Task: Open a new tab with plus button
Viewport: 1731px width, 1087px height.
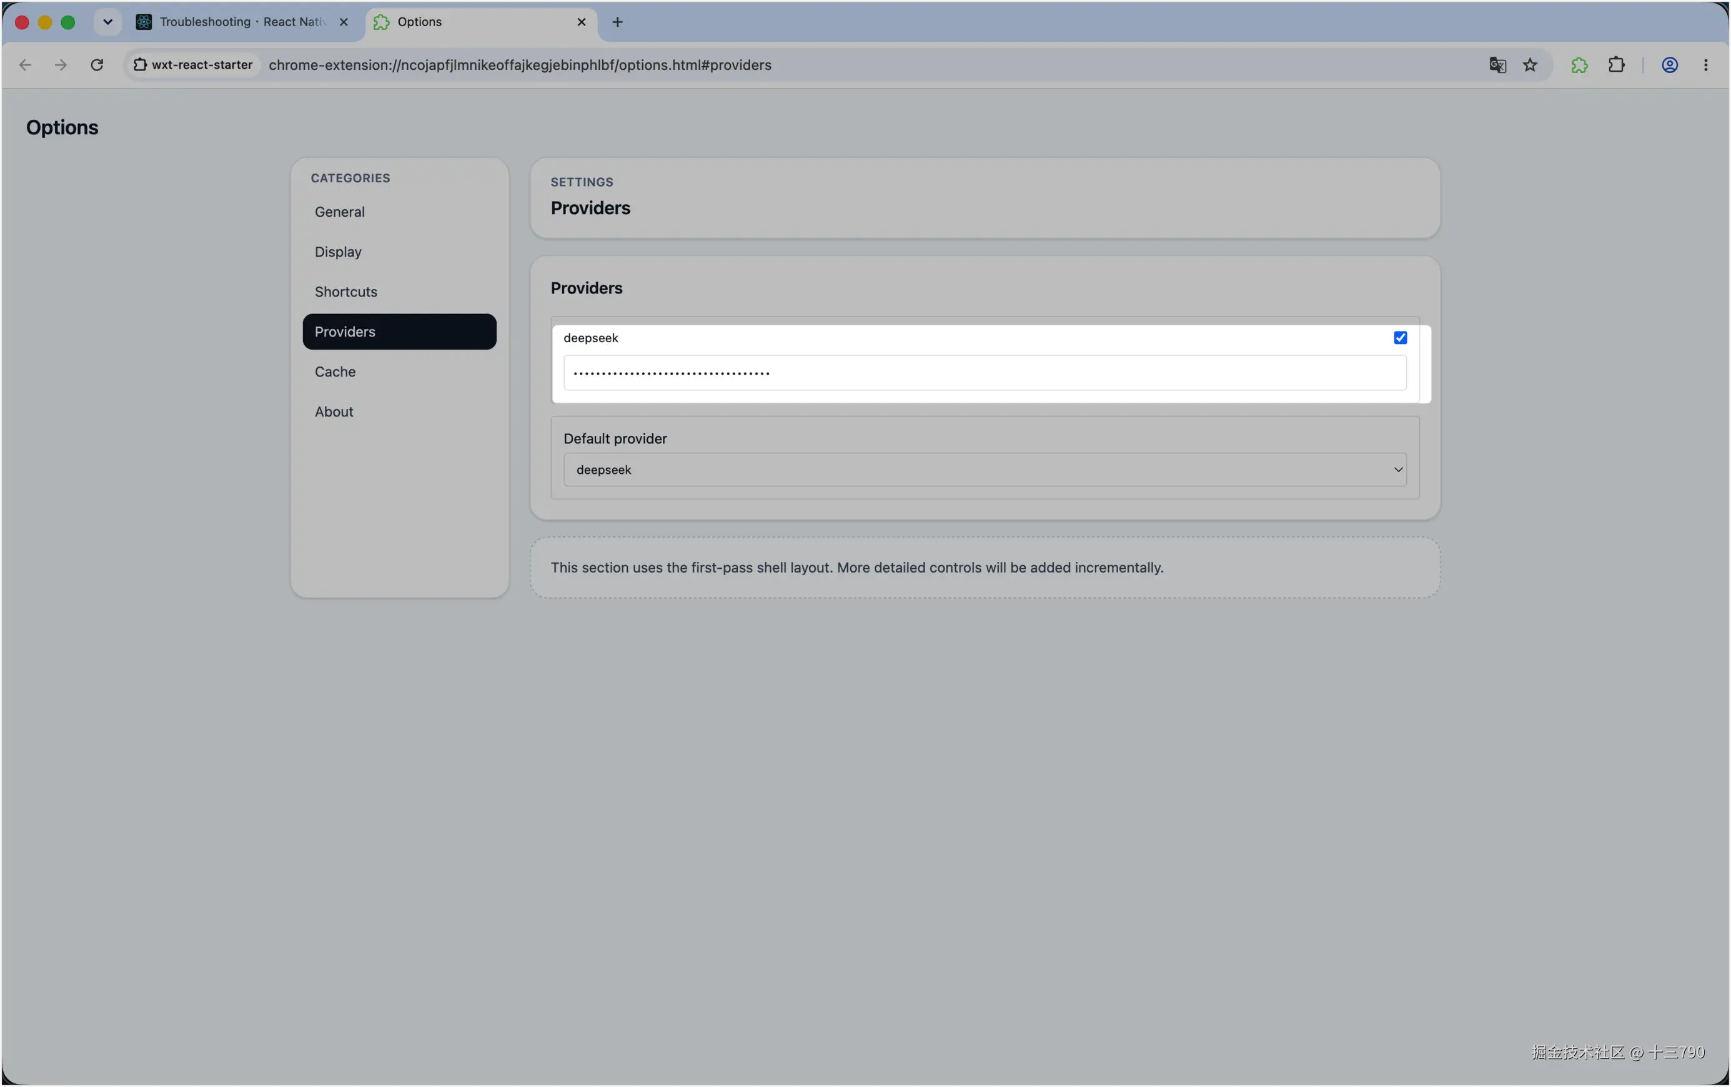Action: (617, 22)
